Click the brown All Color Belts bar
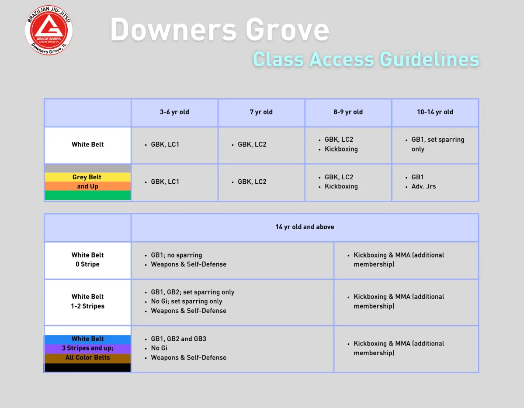This screenshot has width=524, height=408. pyautogui.click(x=87, y=358)
